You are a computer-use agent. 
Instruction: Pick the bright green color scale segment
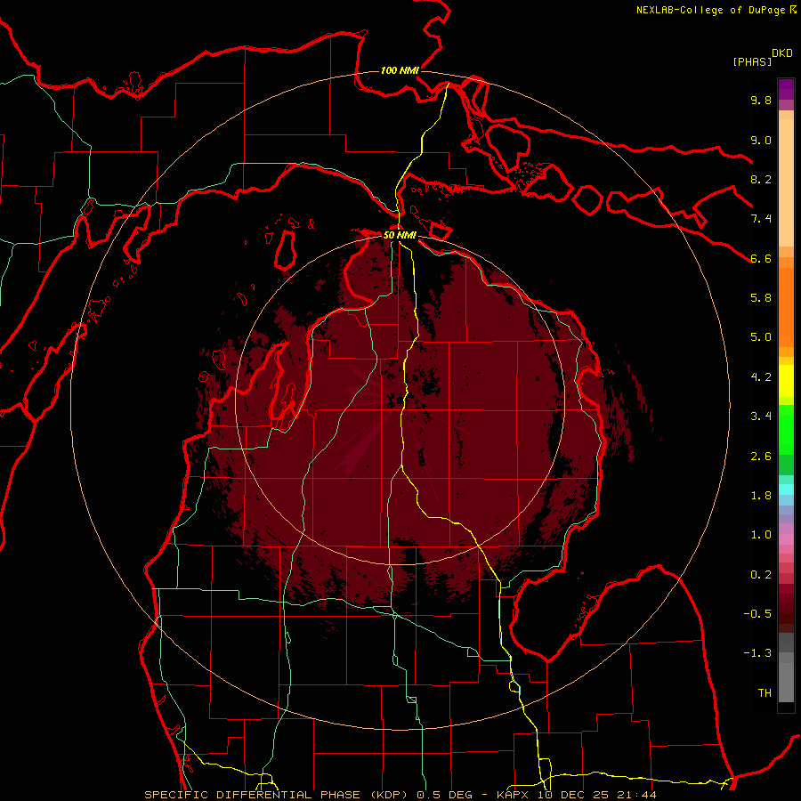click(786, 430)
